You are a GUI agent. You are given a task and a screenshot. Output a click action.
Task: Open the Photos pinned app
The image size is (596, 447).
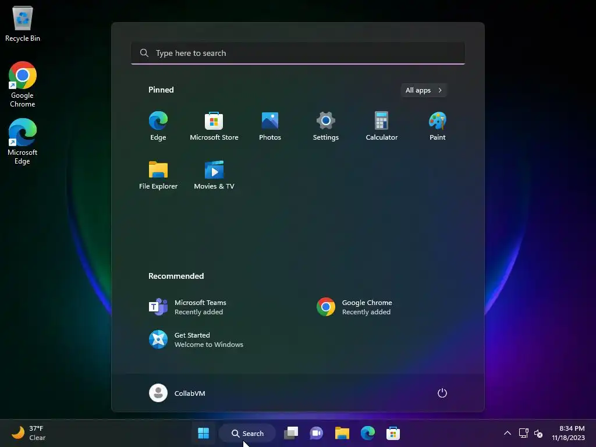(270, 126)
